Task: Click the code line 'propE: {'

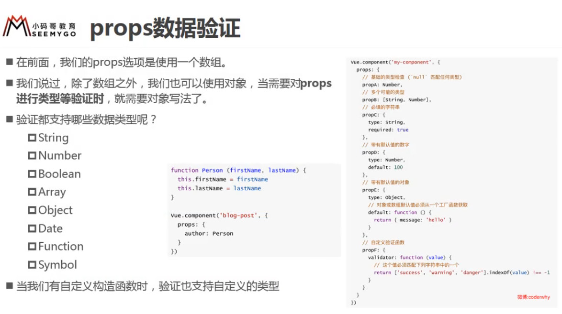Action: (373, 190)
